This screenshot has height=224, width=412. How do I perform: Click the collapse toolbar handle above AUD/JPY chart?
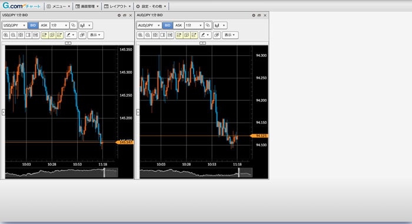(202, 43)
